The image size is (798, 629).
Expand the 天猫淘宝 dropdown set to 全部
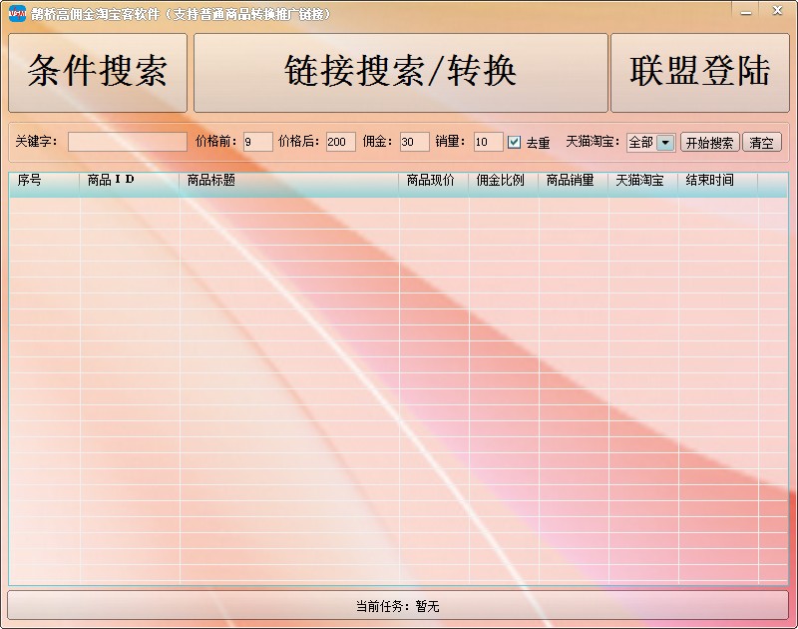(x=665, y=143)
